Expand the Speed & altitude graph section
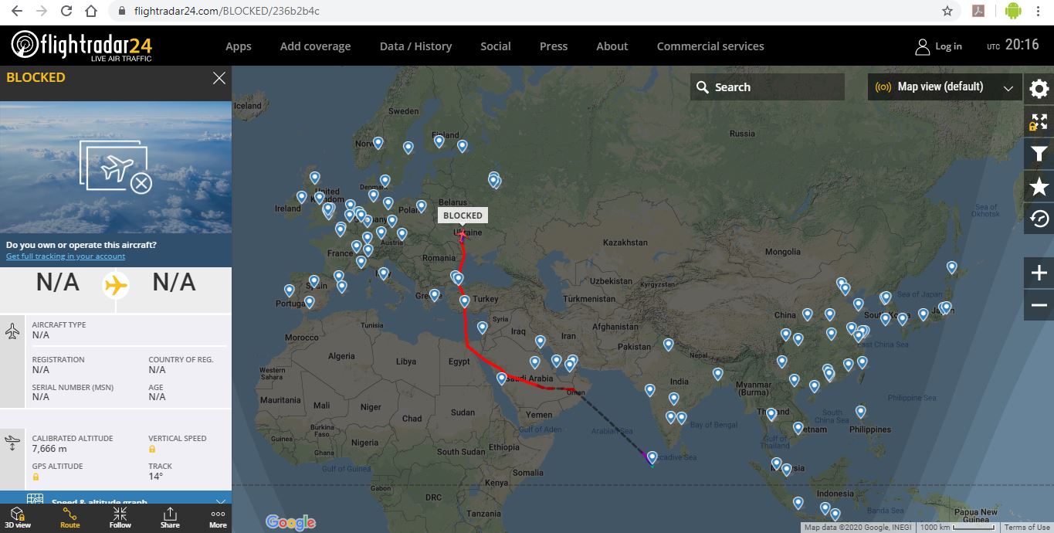The height and width of the screenshot is (533, 1054). 116,499
